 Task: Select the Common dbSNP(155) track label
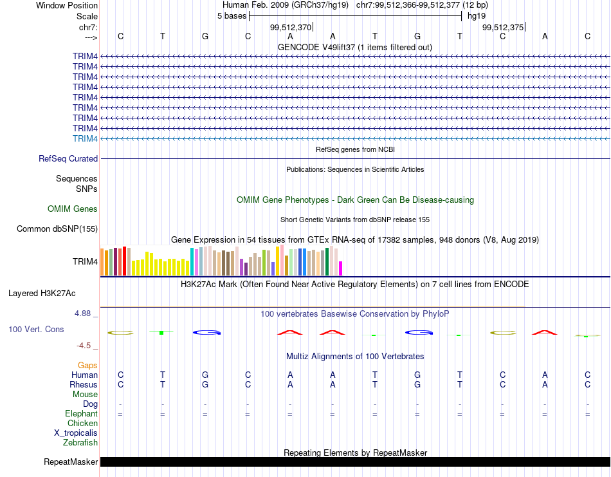click(57, 229)
